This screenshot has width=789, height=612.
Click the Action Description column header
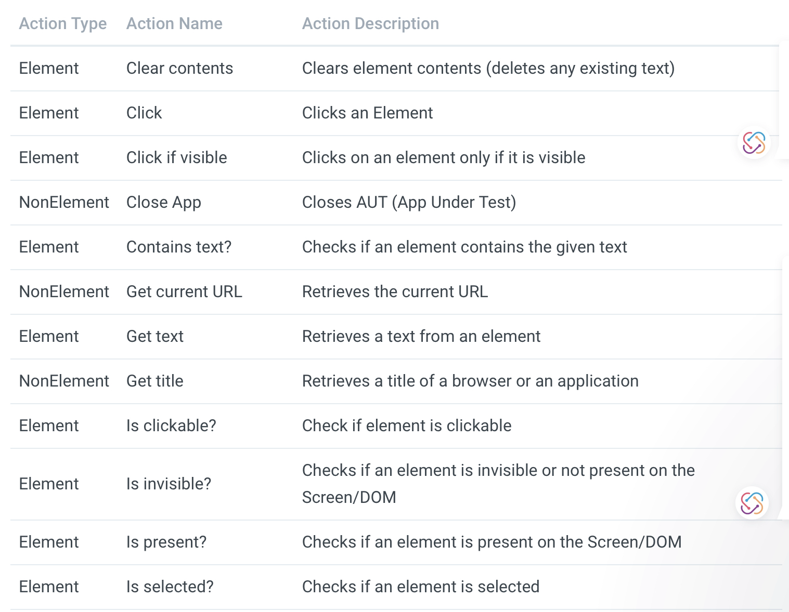coord(370,23)
